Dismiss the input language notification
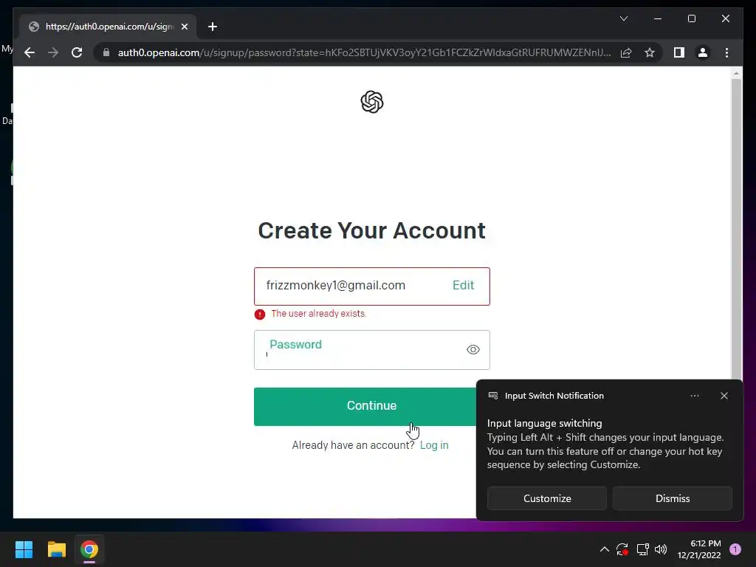Screen dimensions: 756x567 [x=672, y=498]
